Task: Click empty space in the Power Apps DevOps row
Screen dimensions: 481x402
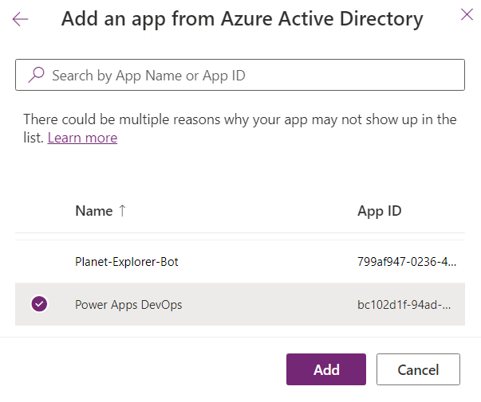Action: click(271, 304)
